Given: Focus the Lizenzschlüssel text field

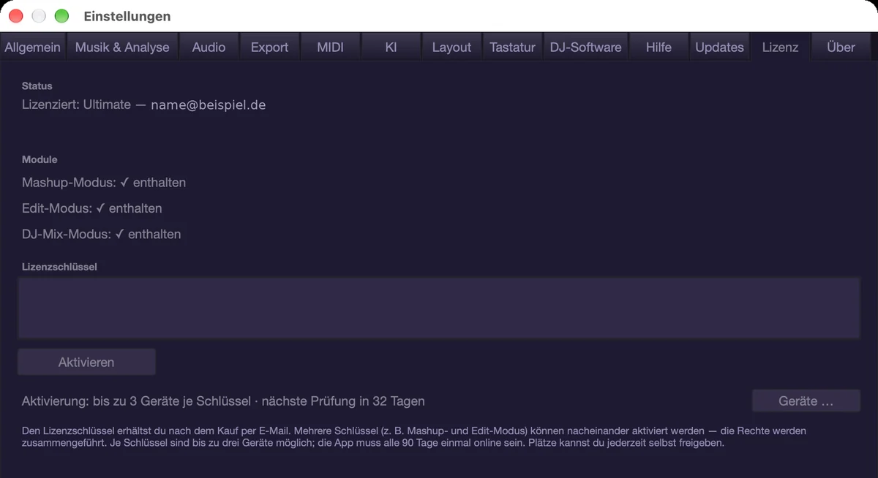Looking at the screenshot, I should pos(439,308).
